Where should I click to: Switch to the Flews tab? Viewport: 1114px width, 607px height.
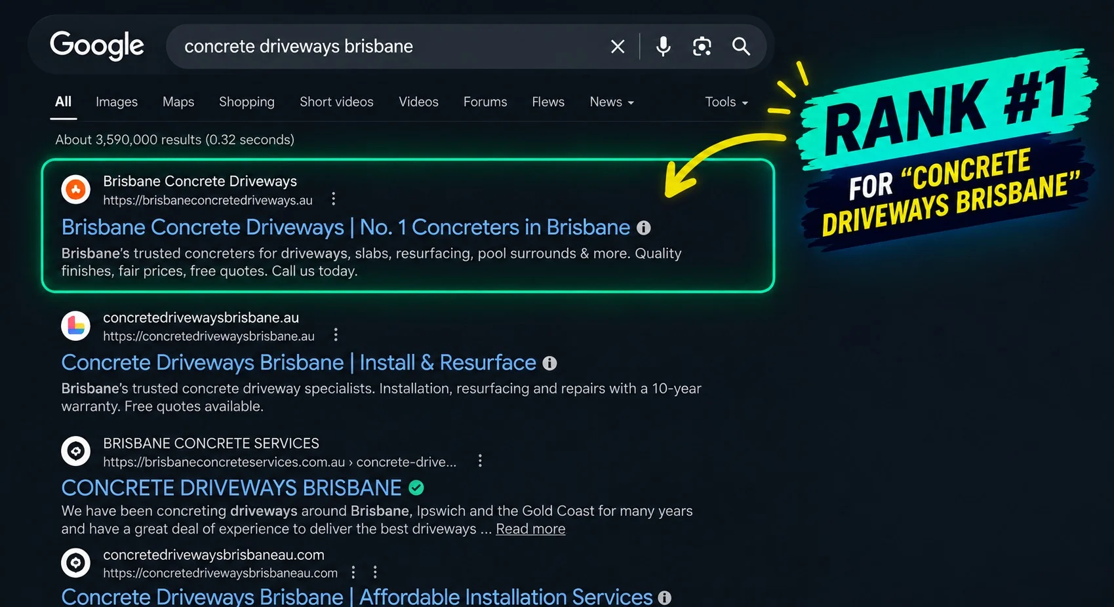coord(548,102)
